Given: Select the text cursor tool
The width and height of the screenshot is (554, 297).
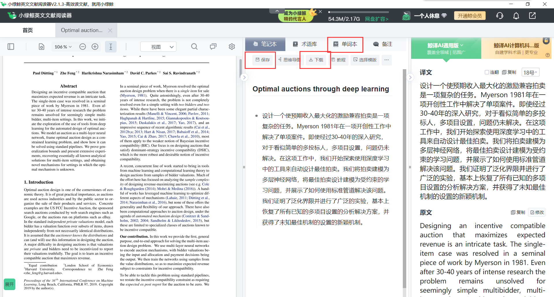Looking at the screenshot, I should (111, 47).
